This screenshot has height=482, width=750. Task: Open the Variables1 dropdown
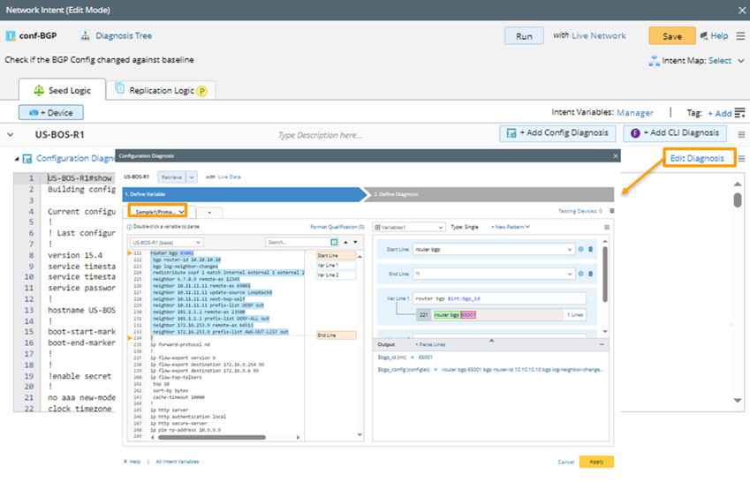[x=407, y=227]
